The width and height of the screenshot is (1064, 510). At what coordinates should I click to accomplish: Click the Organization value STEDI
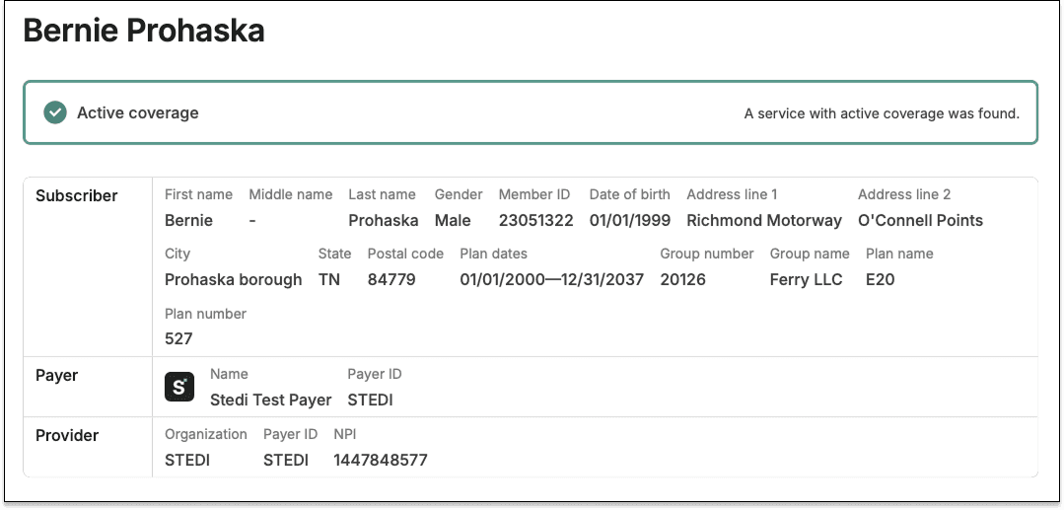(x=187, y=461)
